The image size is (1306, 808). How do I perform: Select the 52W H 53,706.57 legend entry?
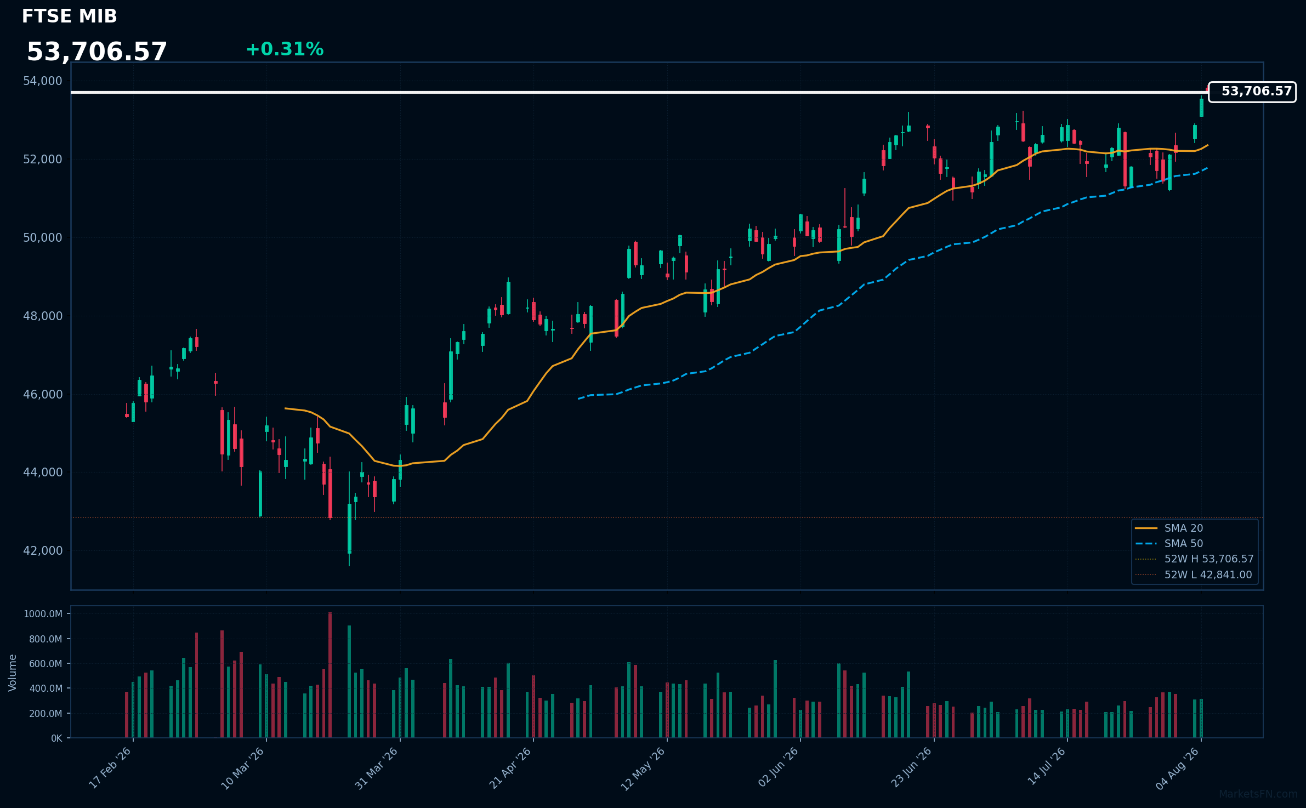pyautogui.click(x=1194, y=559)
